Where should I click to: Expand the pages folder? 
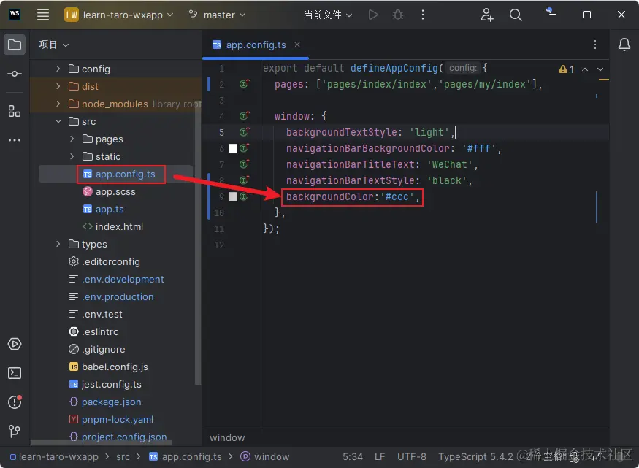(x=72, y=139)
